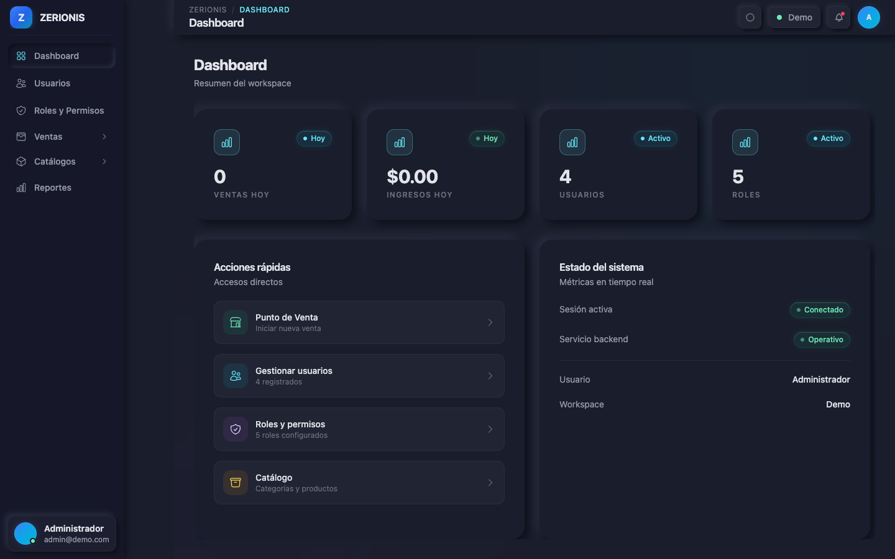The width and height of the screenshot is (895, 559).
Task: Click the DASHBOARD breadcrumb link
Action: coord(264,10)
